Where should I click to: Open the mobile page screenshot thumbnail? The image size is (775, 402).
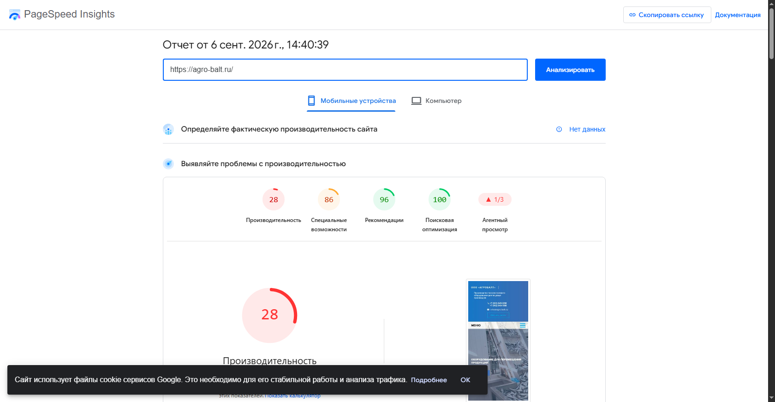coord(498,341)
